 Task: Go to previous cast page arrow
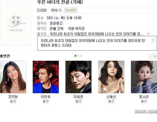[151, 56]
